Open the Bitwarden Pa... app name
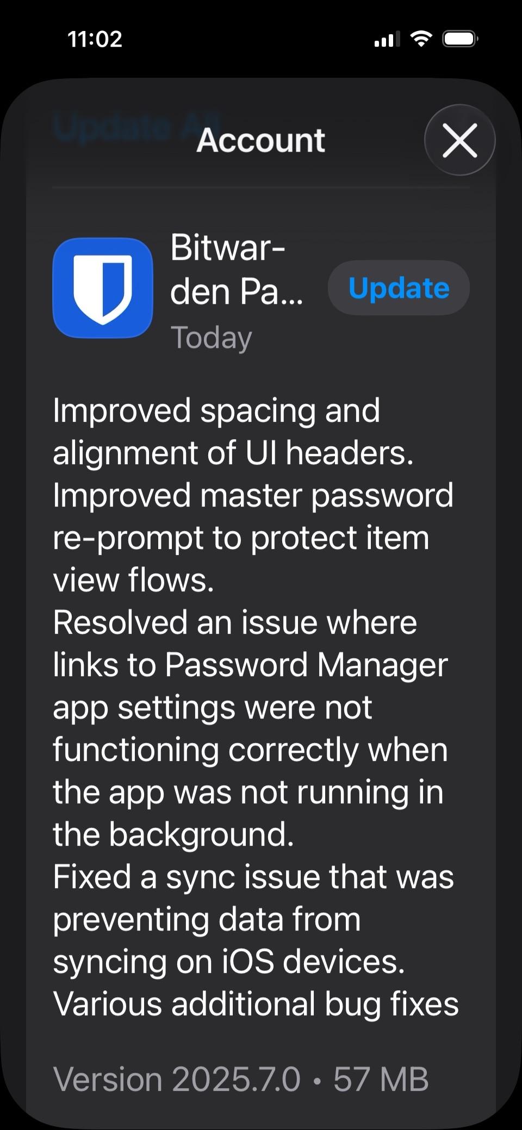The width and height of the screenshot is (522, 1130). pos(237,270)
